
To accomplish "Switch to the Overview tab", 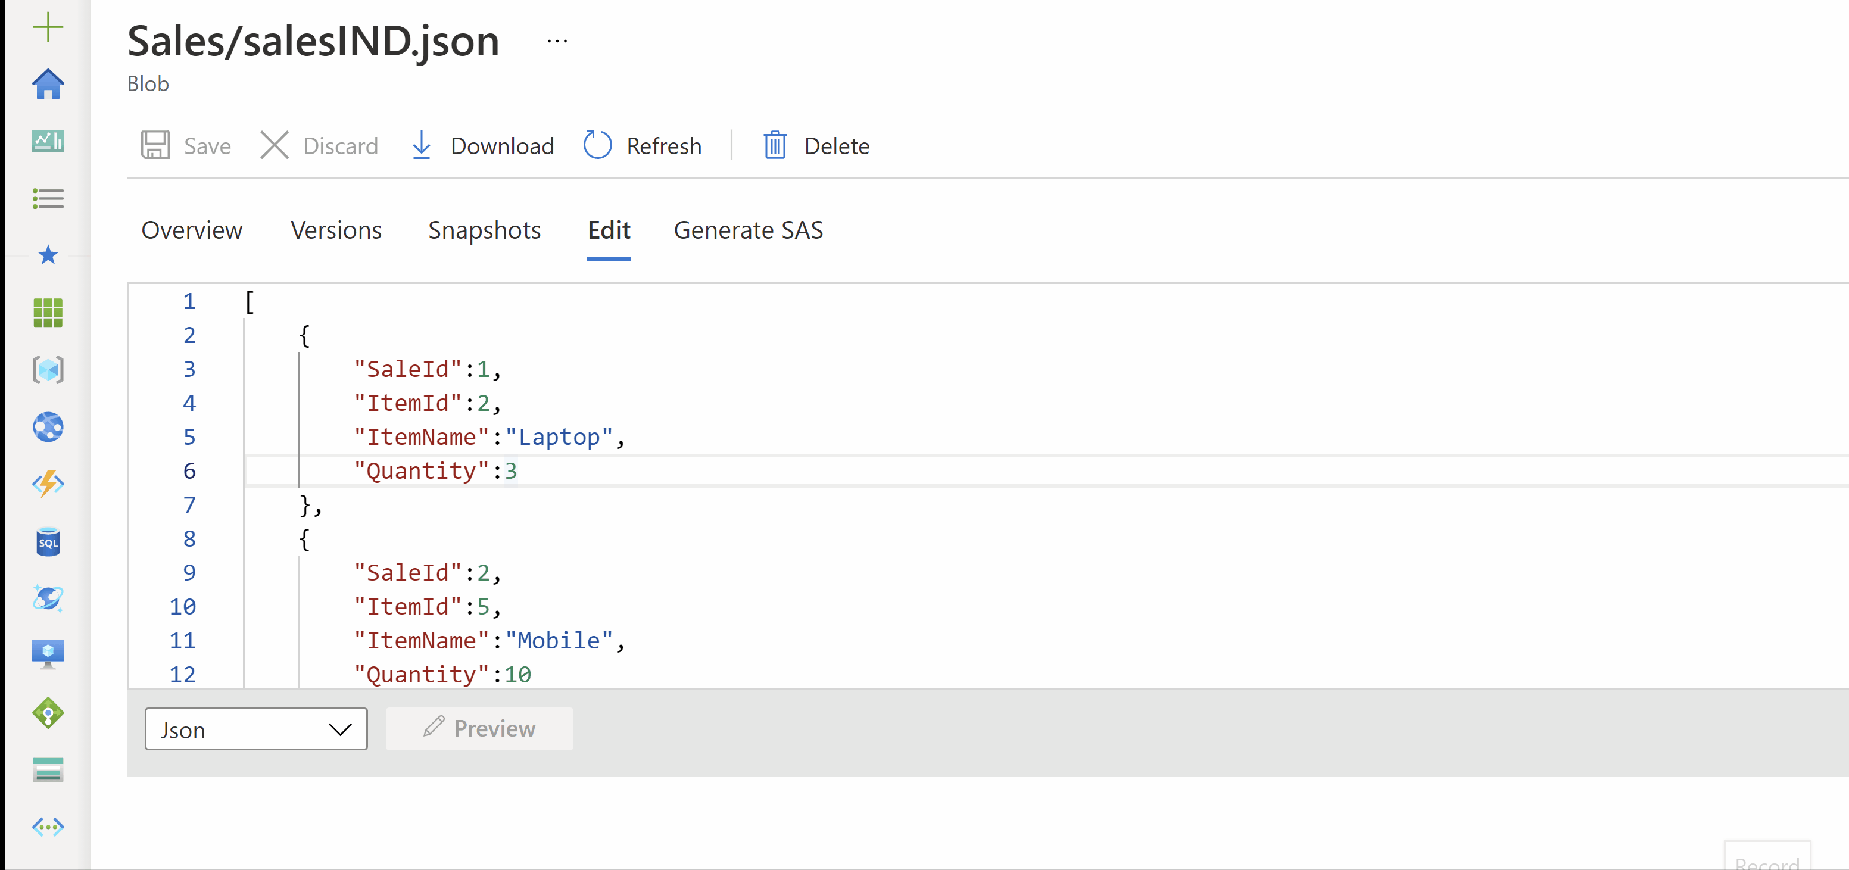I will pyautogui.click(x=192, y=230).
